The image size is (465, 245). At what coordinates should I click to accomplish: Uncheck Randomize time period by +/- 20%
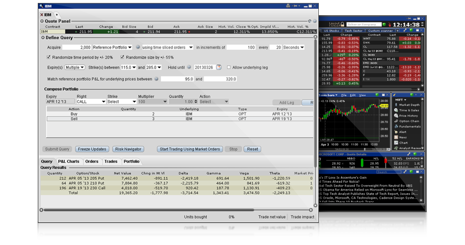(x=49, y=57)
